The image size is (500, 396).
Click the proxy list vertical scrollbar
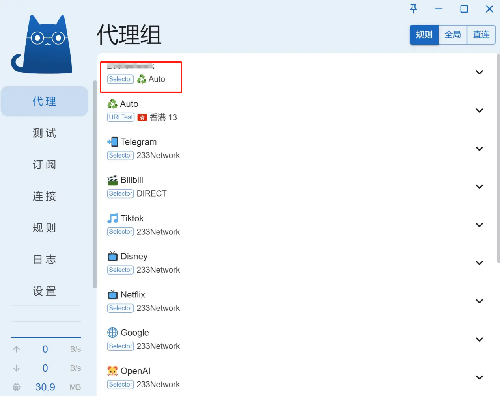(x=498, y=158)
